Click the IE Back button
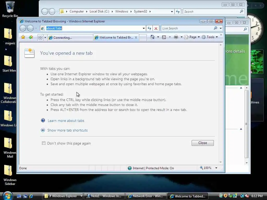This screenshot has width=267, height=200. click(x=23, y=28)
